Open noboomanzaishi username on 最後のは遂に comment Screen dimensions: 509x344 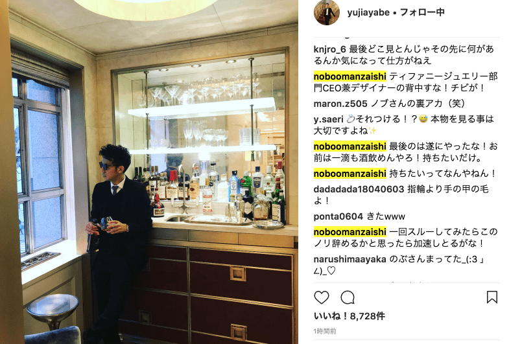349,146
